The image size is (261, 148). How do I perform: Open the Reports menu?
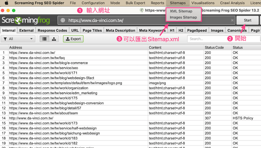point(157,3)
